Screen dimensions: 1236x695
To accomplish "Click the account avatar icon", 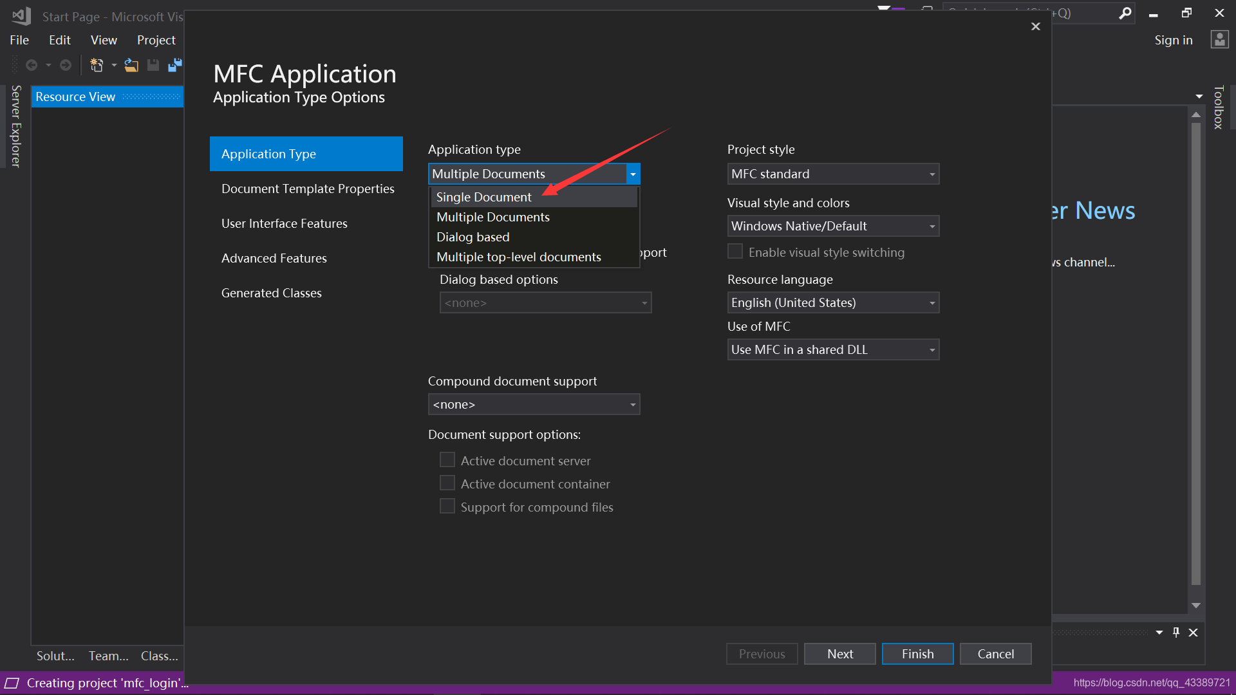I will pyautogui.click(x=1219, y=40).
